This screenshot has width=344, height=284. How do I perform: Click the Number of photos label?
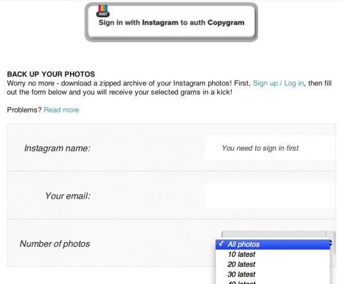pos(55,244)
